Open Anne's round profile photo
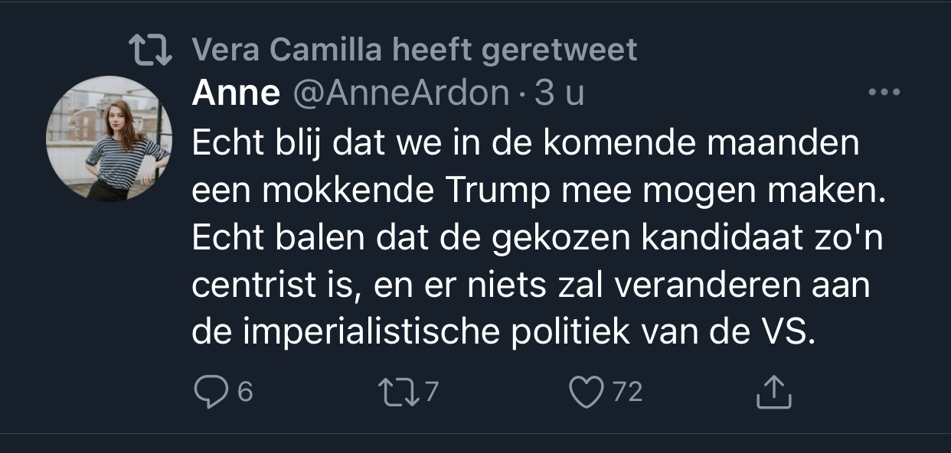Image resolution: width=951 pixels, height=453 pixels. (x=108, y=139)
